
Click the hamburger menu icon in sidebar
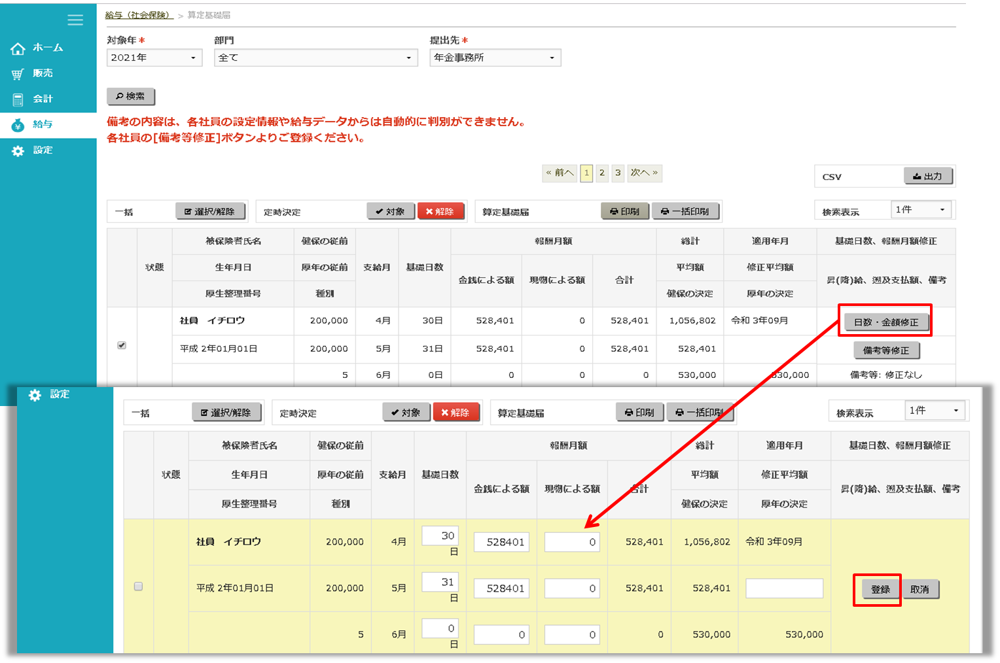[x=75, y=20]
